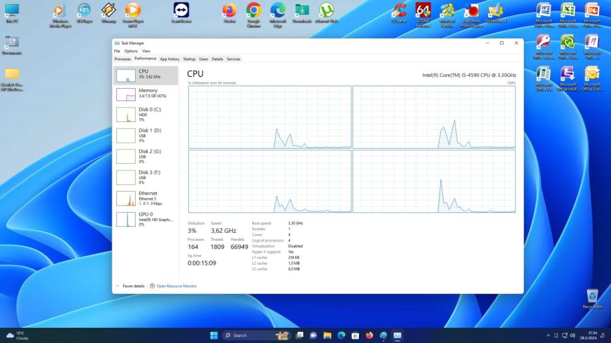Screen dimensions: 611x343
Task: Open the Options menu in Task Manager
Action: pos(131,51)
